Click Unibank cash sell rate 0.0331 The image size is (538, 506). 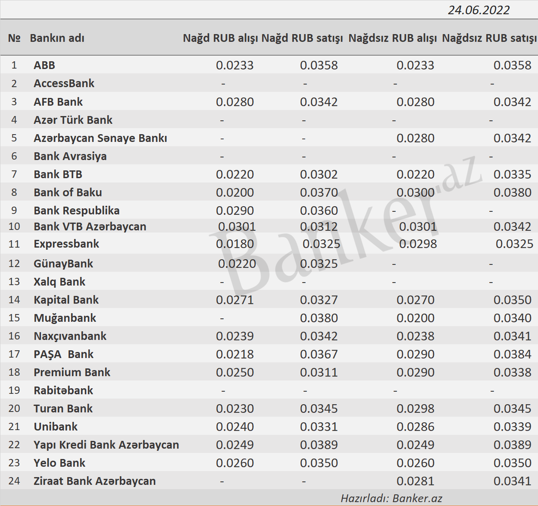319,427
